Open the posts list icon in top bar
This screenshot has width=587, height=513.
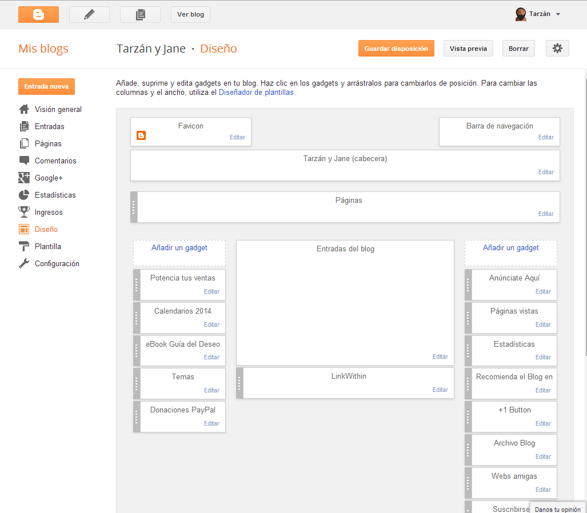click(x=140, y=14)
